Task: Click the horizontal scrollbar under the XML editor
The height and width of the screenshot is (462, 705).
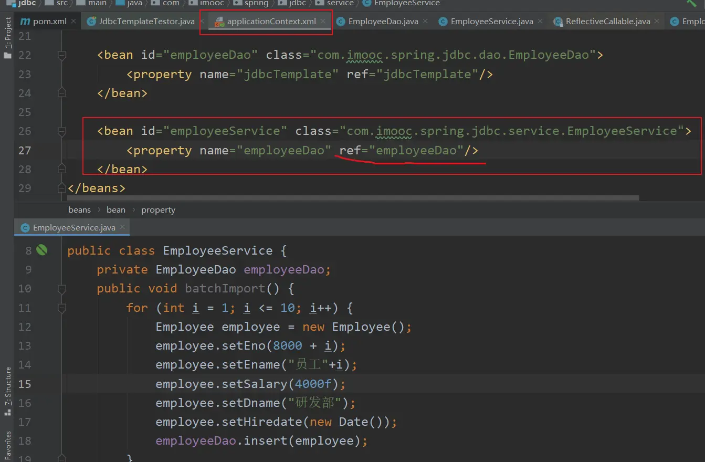Action: click(352, 198)
